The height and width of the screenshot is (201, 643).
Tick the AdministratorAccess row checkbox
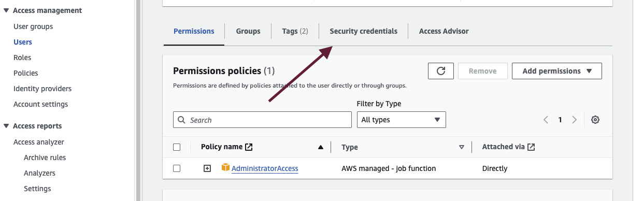click(x=177, y=168)
